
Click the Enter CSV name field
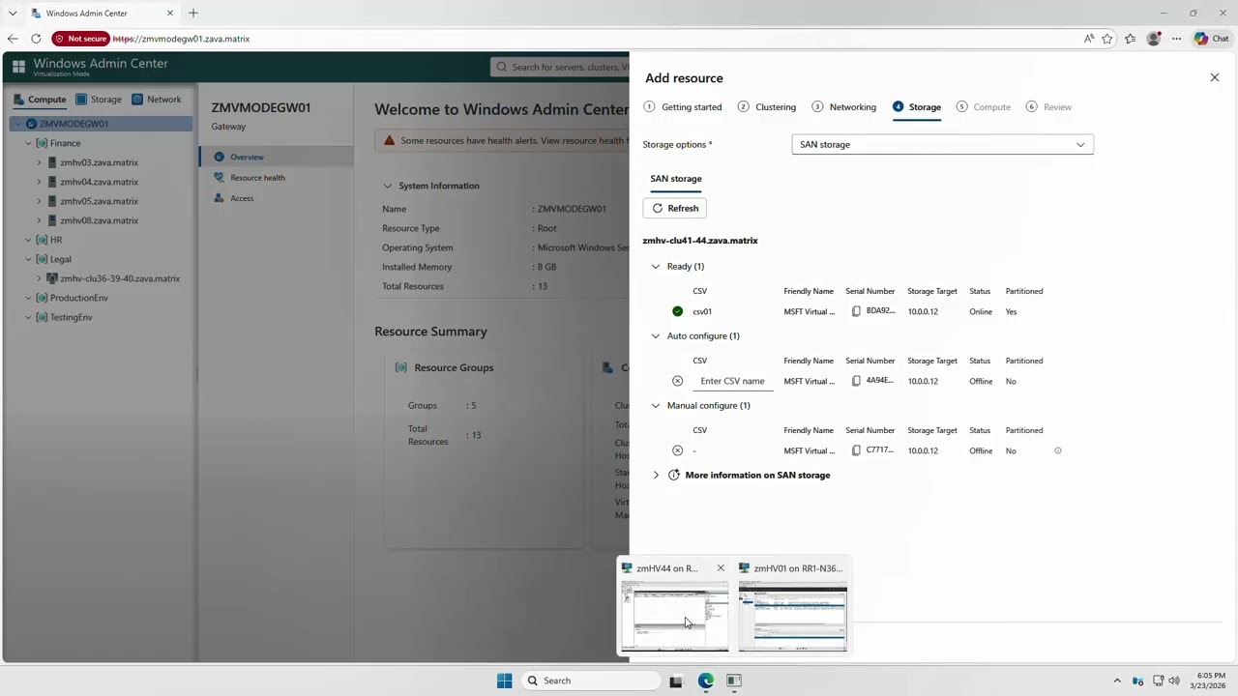click(732, 381)
